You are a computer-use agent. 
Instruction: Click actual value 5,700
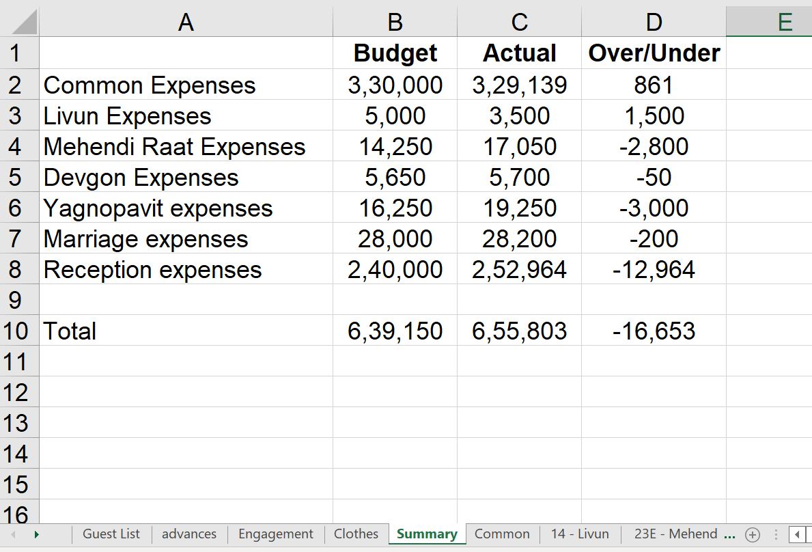point(520,176)
